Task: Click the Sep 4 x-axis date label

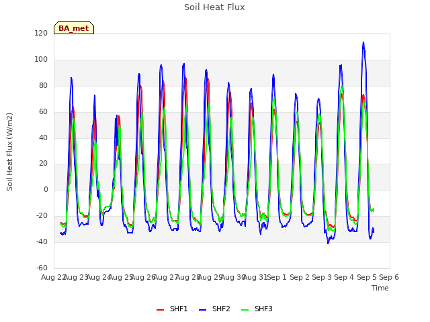Action: tap(344, 277)
